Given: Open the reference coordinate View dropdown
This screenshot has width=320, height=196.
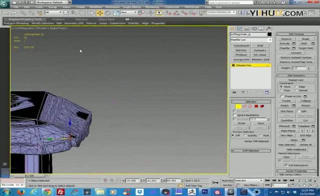Looking at the screenshot, I should click(x=128, y=12).
